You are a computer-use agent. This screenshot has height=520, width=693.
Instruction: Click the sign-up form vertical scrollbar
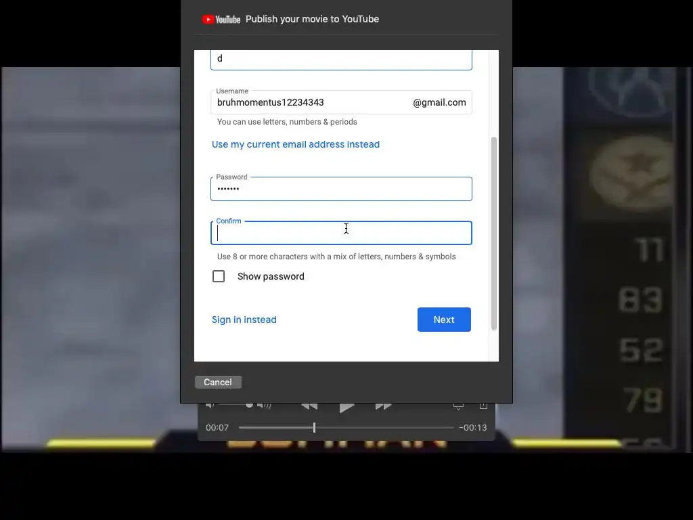pos(493,234)
